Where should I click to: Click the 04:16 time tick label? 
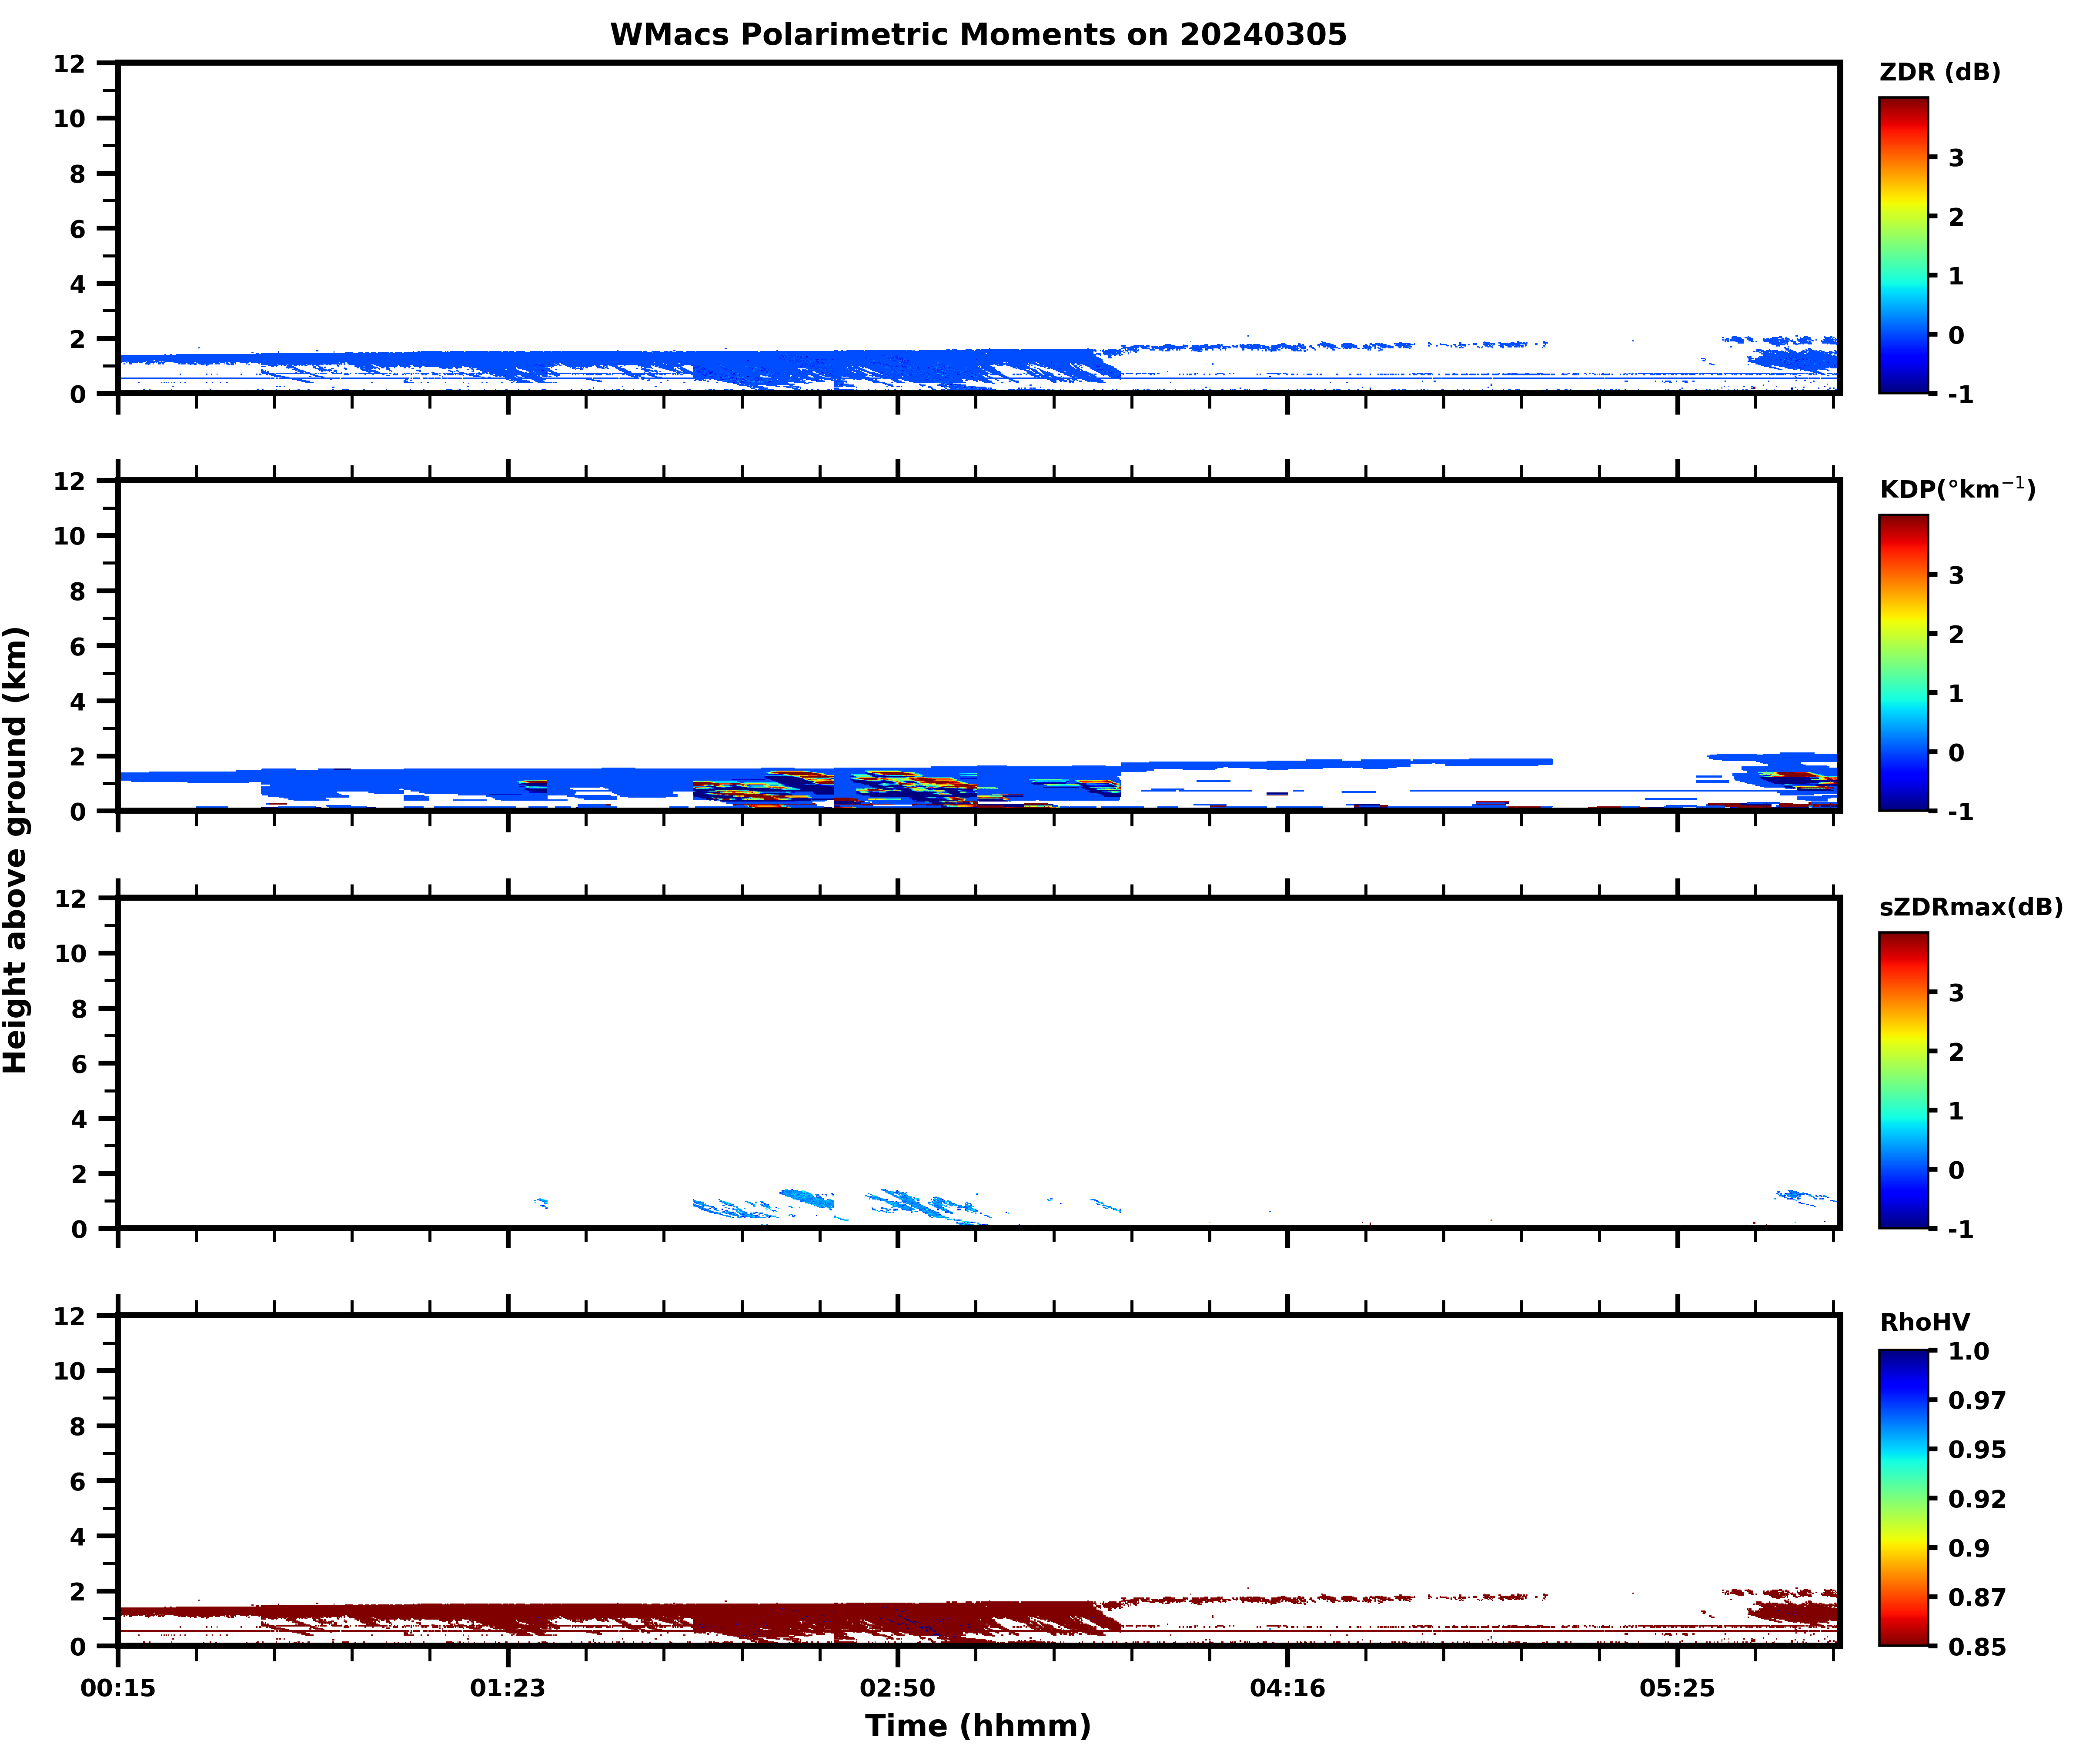click(x=1287, y=1688)
